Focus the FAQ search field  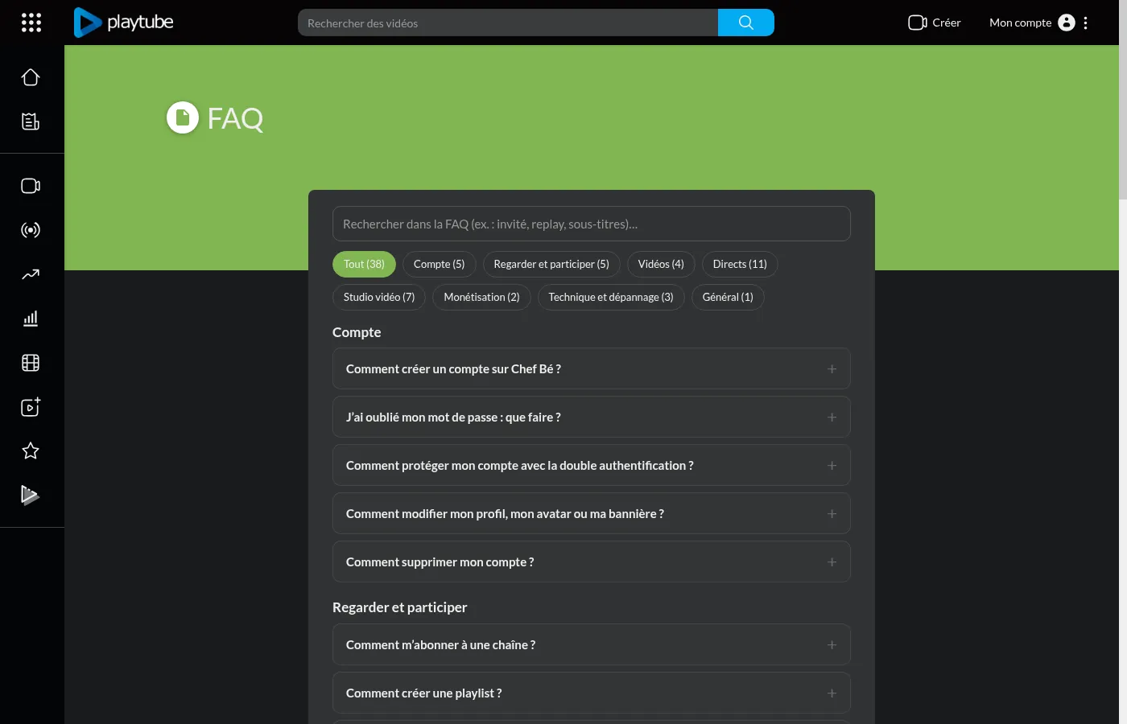(x=592, y=224)
